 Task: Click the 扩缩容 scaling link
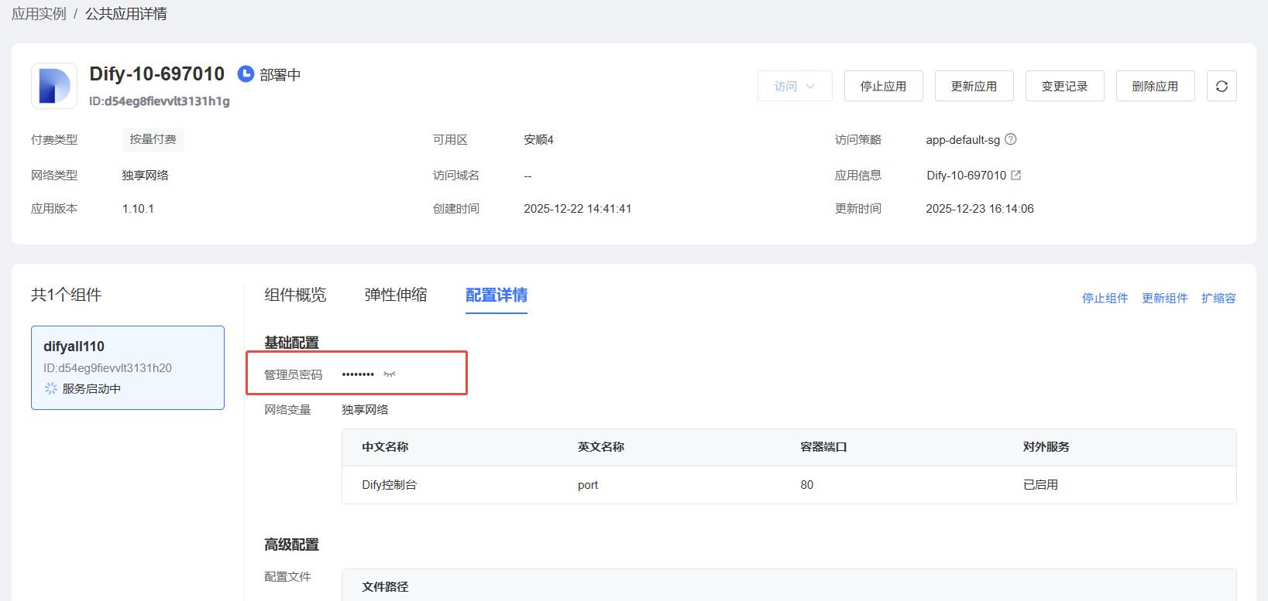(x=1218, y=298)
